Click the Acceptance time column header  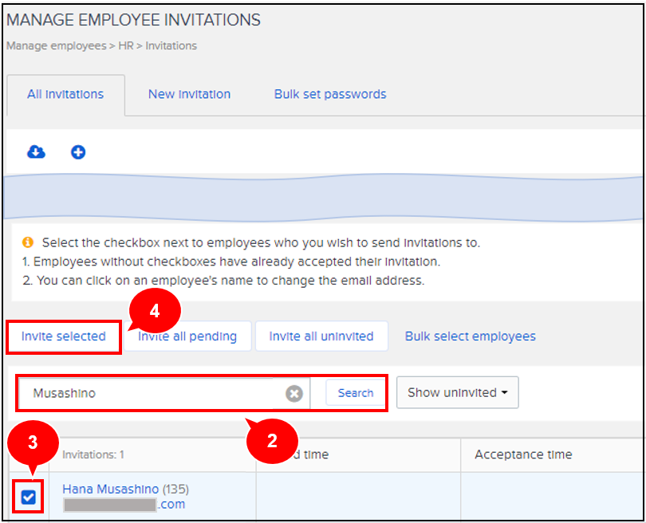(523, 454)
